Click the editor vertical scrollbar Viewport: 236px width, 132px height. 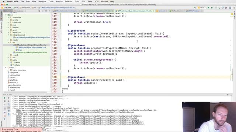232,75
